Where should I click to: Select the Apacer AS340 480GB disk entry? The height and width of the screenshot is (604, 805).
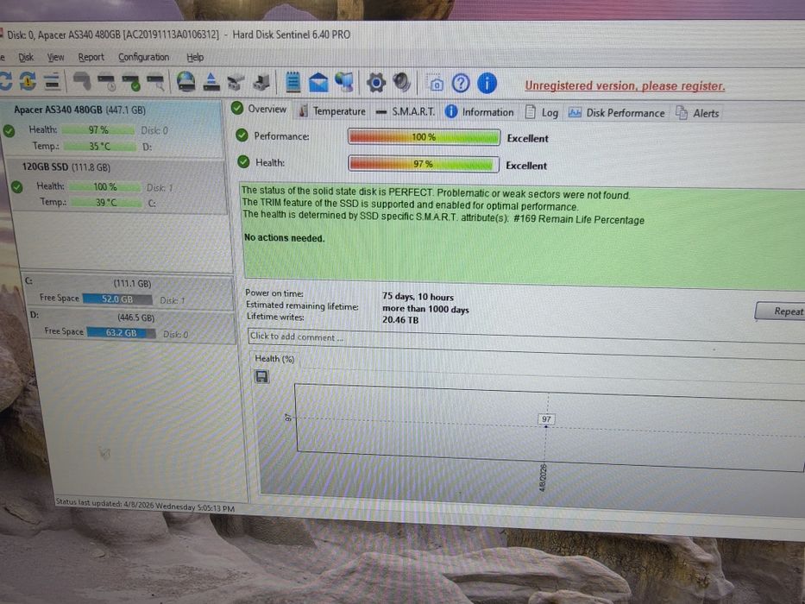tap(112, 129)
